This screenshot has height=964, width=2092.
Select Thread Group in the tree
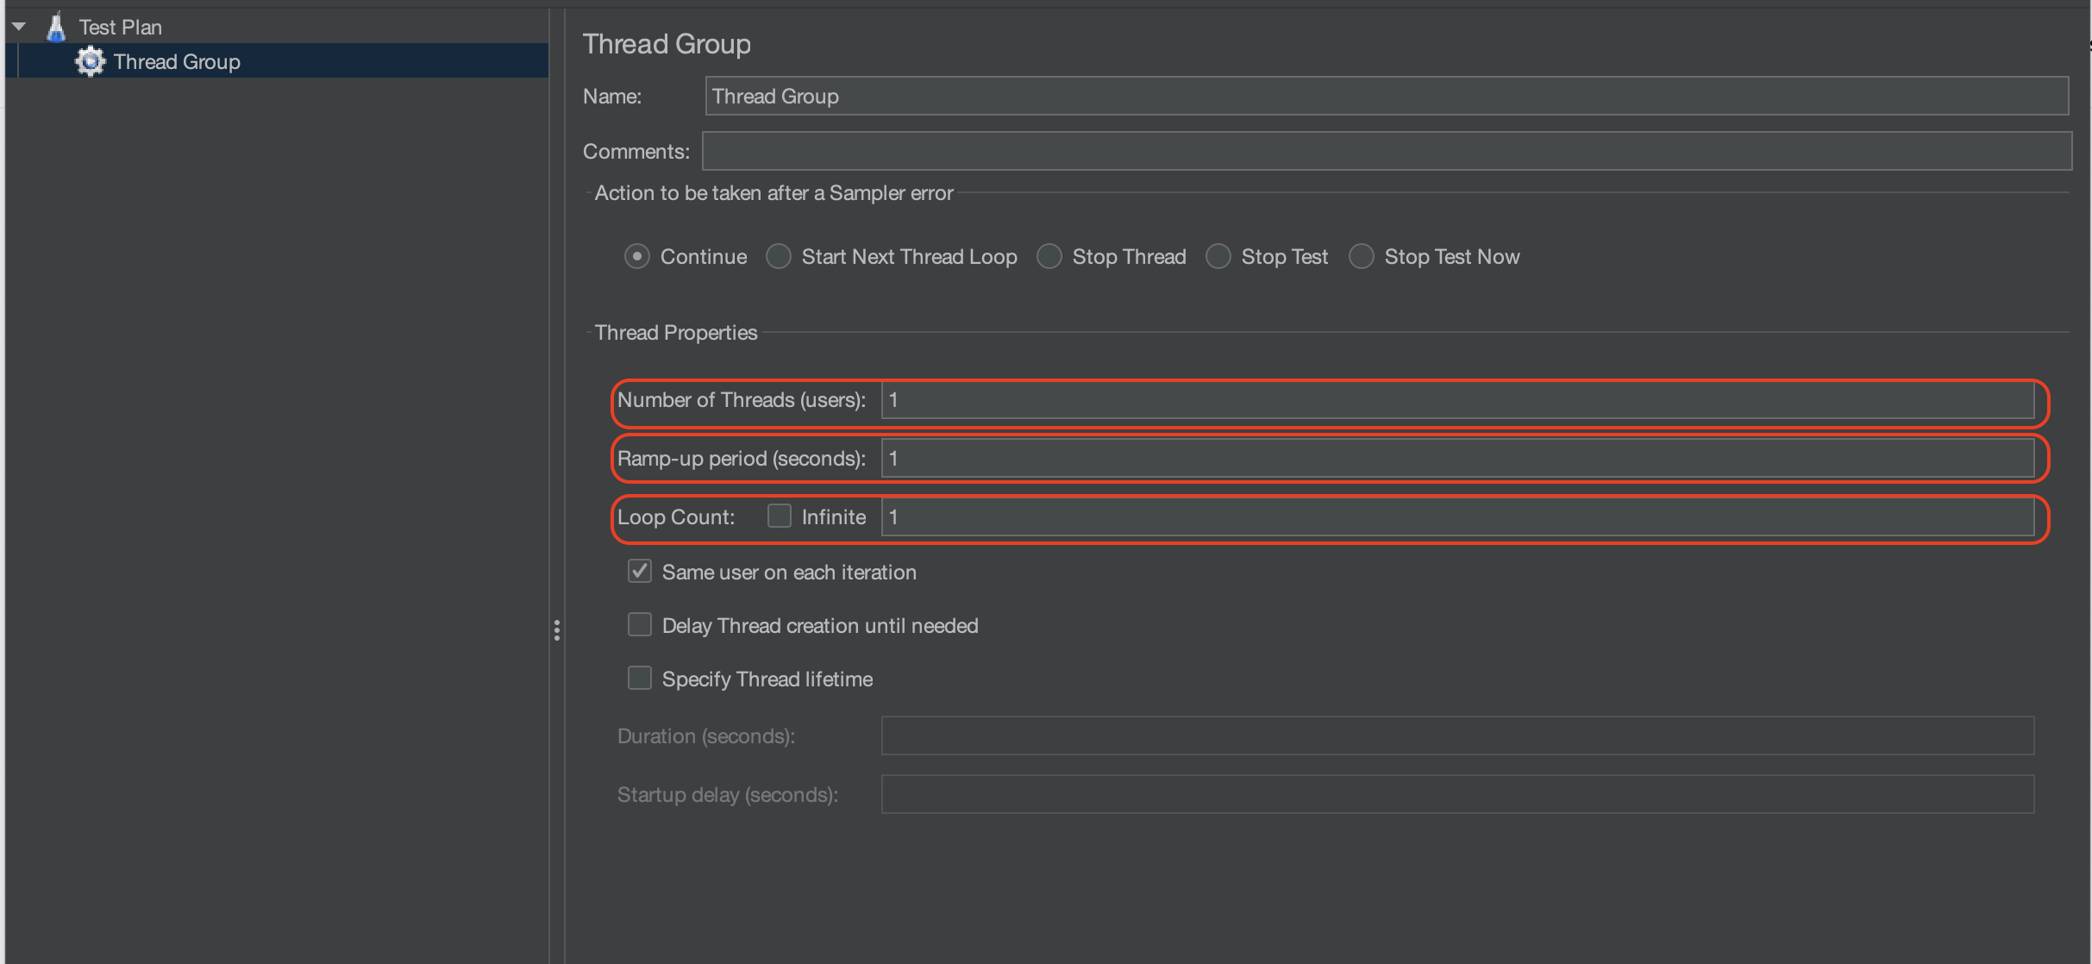pyautogui.click(x=177, y=62)
